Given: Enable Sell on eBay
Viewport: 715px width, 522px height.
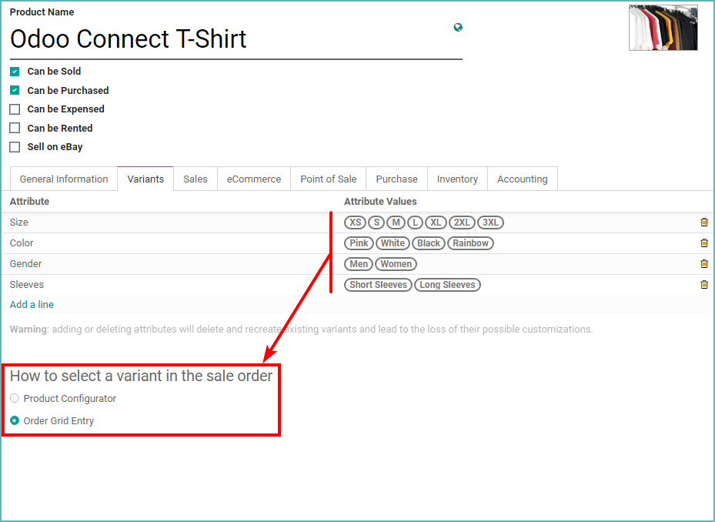Looking at the screenshot, I should tap(14, 147).
